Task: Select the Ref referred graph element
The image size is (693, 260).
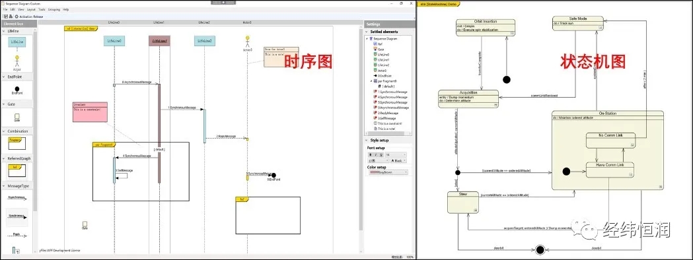Action: click(17, 170)
